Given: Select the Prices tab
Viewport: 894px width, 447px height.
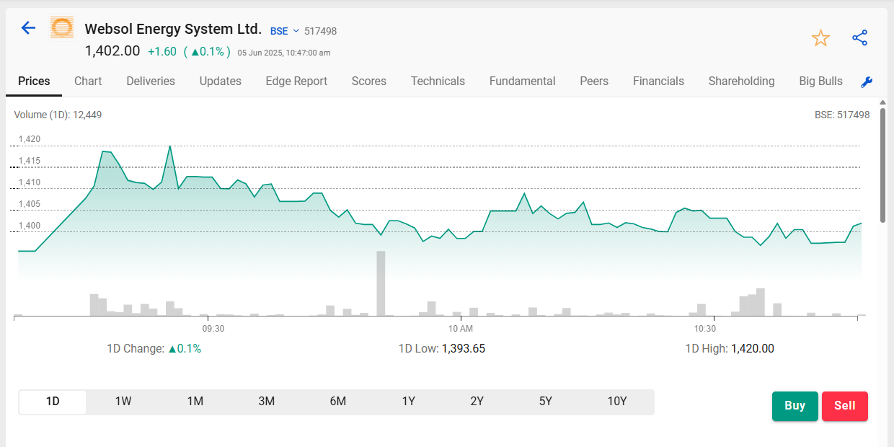Looking at the screenshot, I should [34, 81].
